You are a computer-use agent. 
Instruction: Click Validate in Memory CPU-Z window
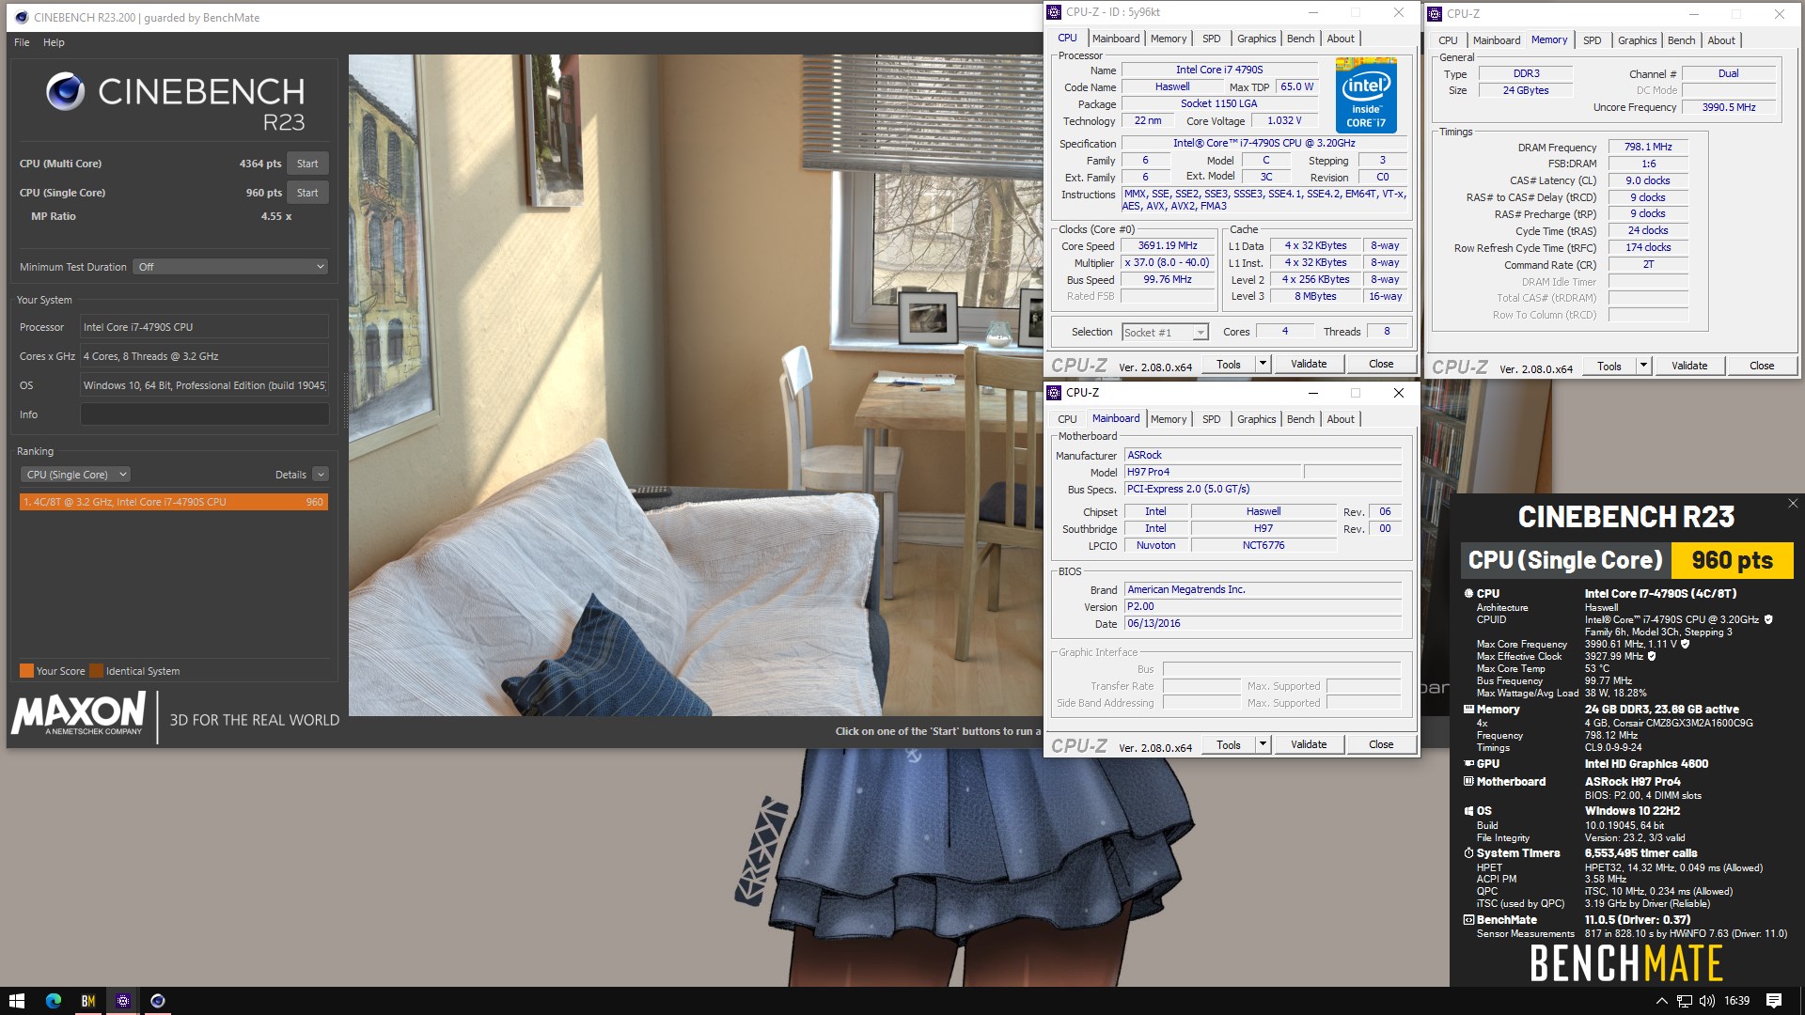pyautogui.click(x=1689, y=366)
